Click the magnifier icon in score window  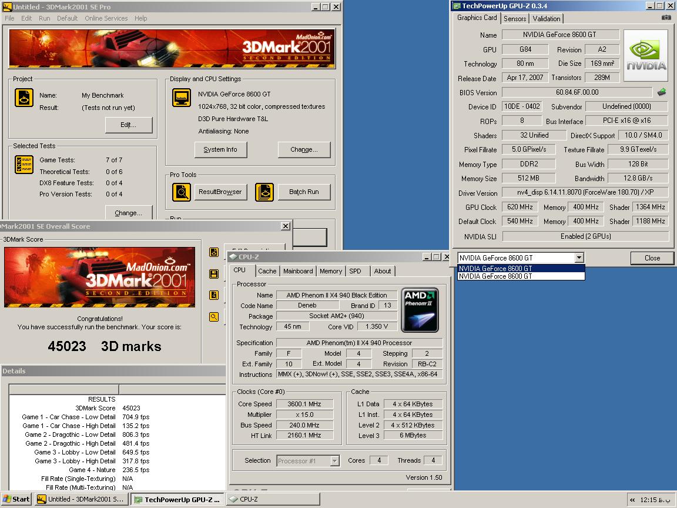click(214, 317)
